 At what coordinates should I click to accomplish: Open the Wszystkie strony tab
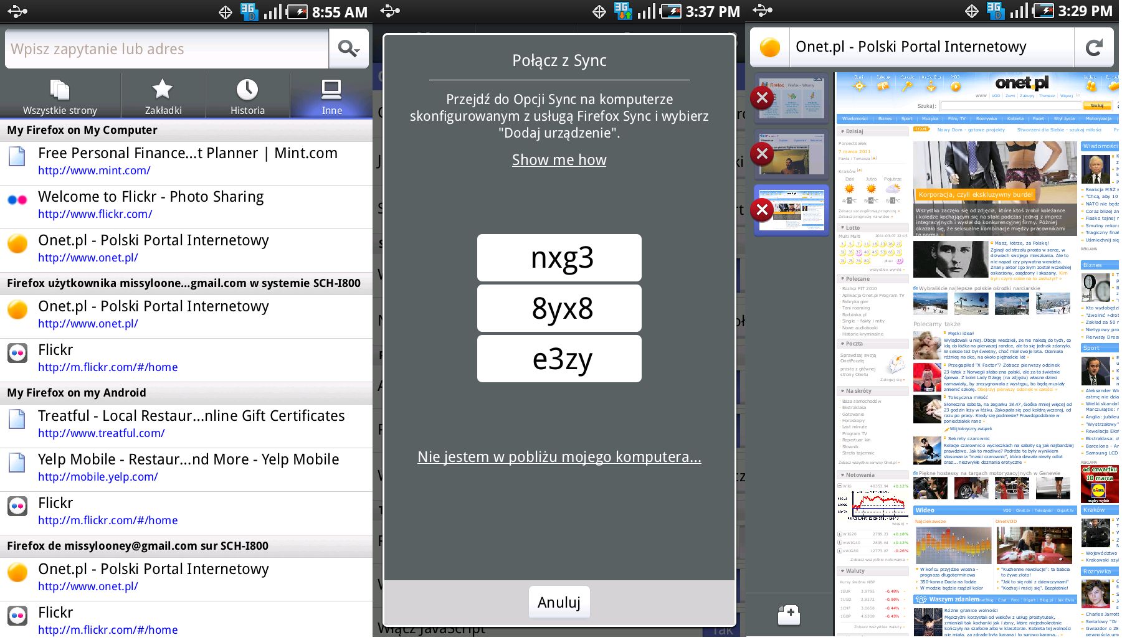point(60,96)
